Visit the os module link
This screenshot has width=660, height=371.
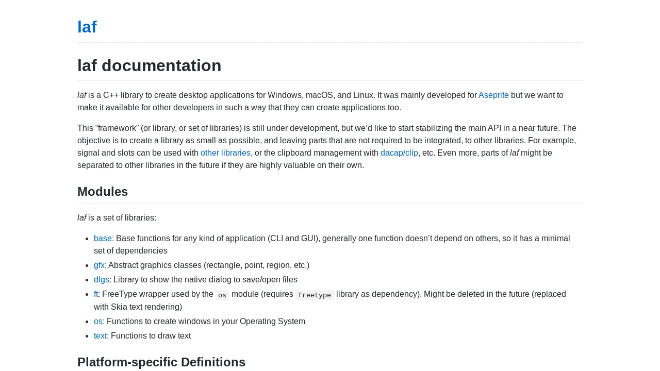click(x=98, y=322)
